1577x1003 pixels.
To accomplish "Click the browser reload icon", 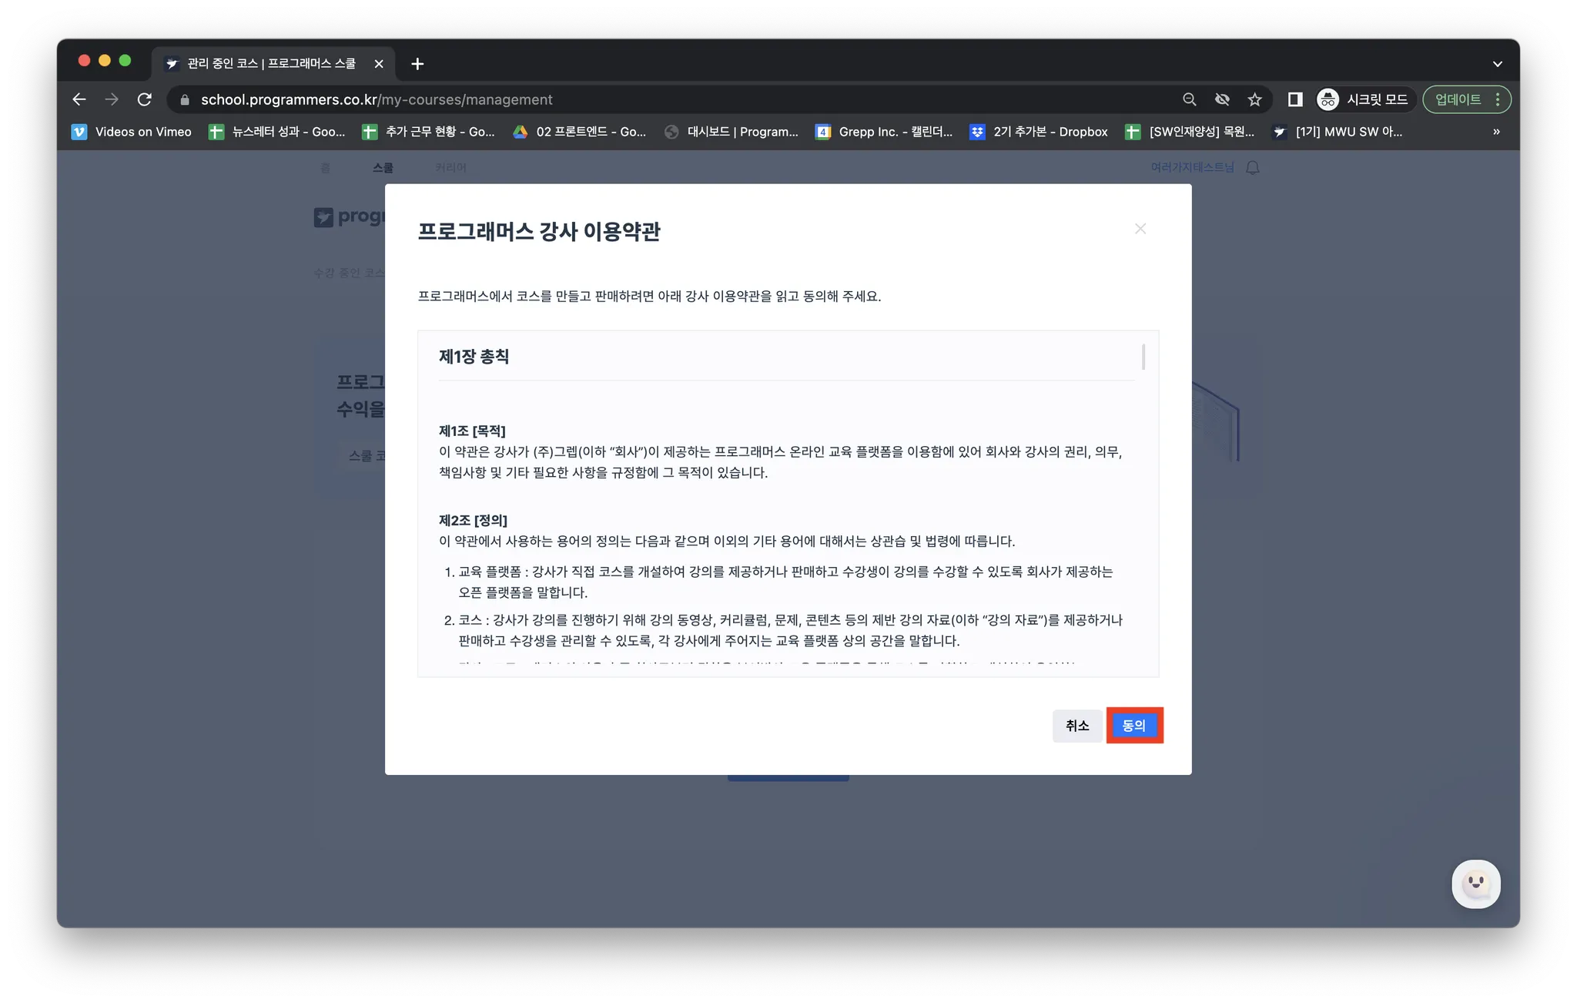I will click(x=144, y=99).
